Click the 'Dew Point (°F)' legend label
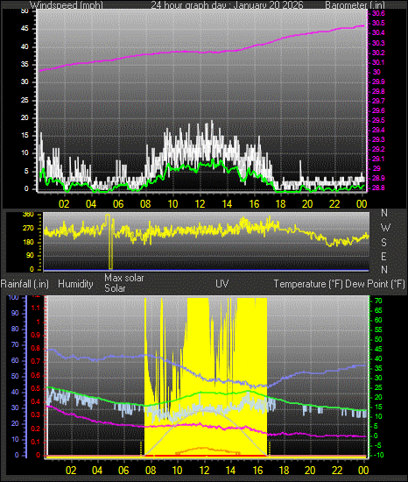Viewport: 408px width, 482px height. point(375,284)
